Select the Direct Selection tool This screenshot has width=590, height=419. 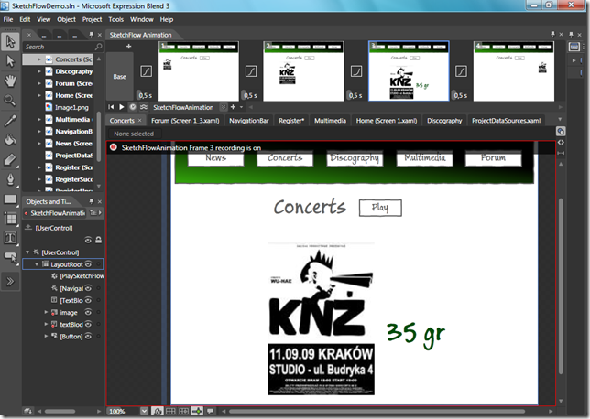coord(10,61)
